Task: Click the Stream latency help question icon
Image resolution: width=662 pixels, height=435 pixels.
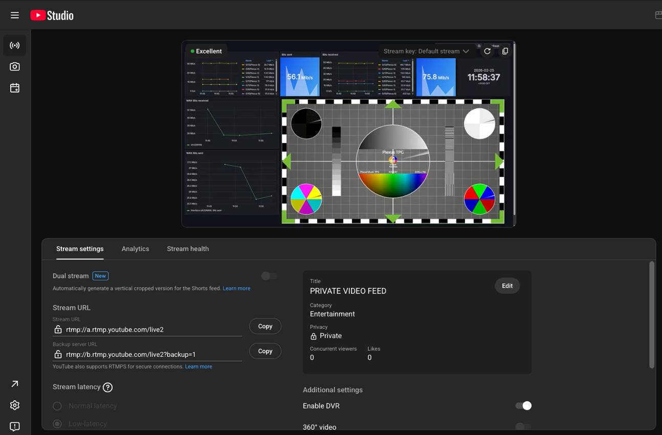Action: (107, 387)
